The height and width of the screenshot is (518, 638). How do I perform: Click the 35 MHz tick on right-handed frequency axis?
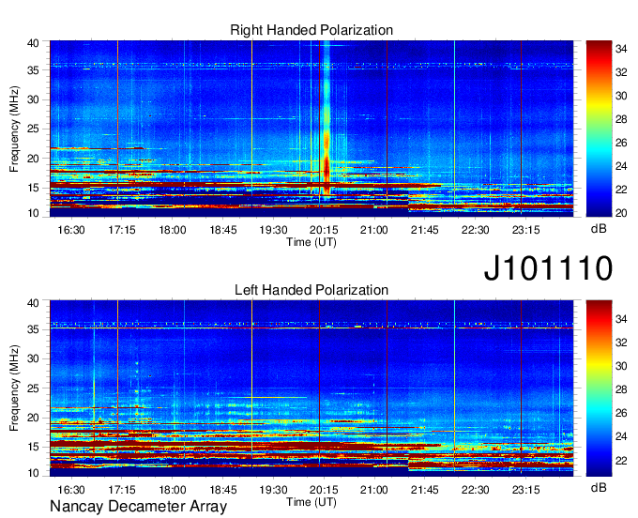click(33, 70)
